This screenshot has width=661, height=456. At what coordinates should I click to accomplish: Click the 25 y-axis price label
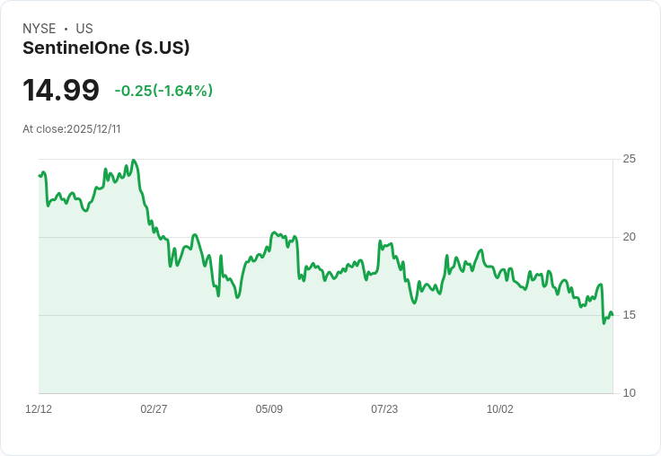(x=630, y=159)
